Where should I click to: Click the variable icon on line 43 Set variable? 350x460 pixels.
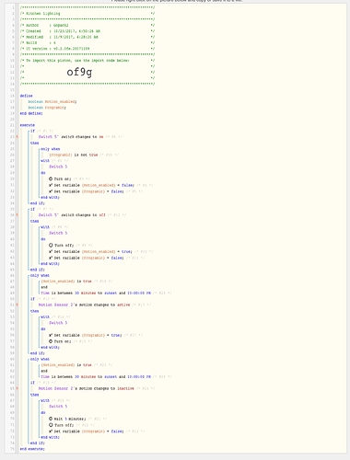(x=51, y=258)
